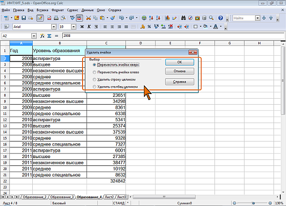The height and width of the screenshot is (206, 286).
Task: Click the Save document icon
Action: pyautogui.click(x=24, y=18)
